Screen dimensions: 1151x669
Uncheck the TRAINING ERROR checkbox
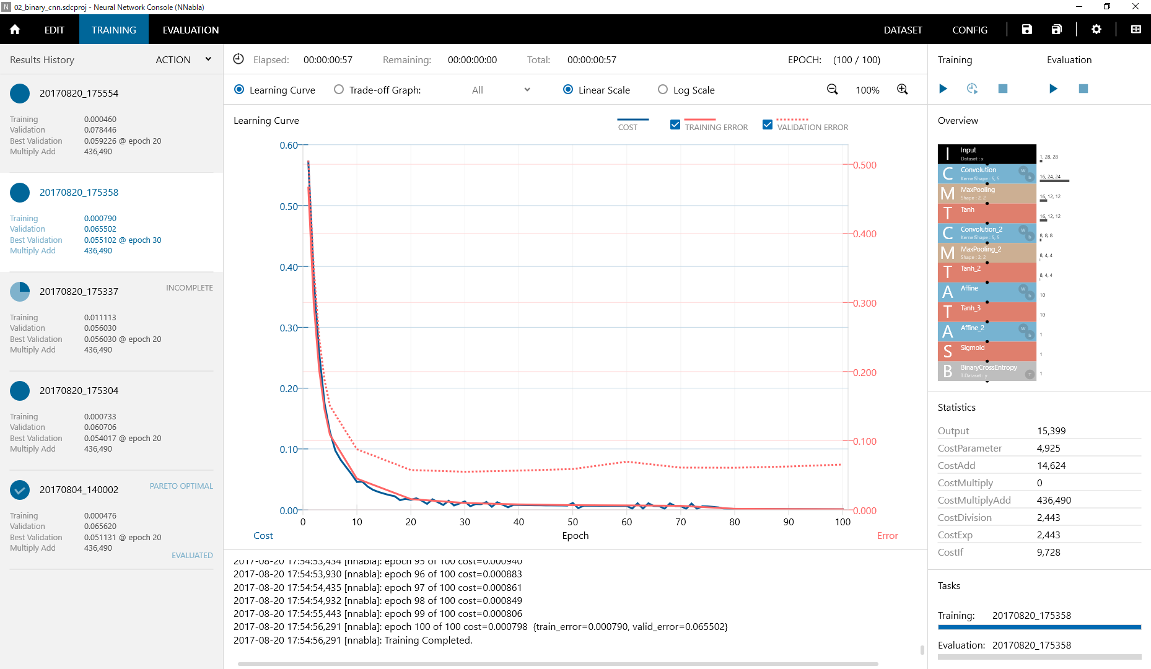pyautogui.click(x=675, y=125)
